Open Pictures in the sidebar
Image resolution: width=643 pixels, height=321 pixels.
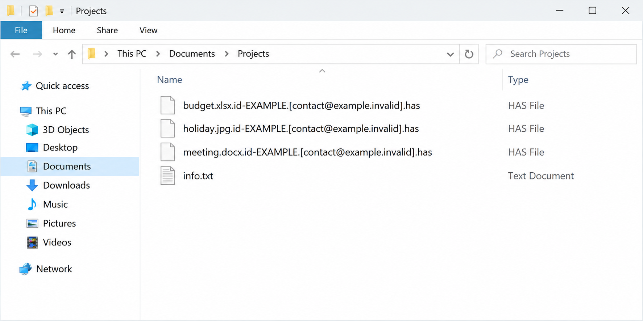coord(59,223)
